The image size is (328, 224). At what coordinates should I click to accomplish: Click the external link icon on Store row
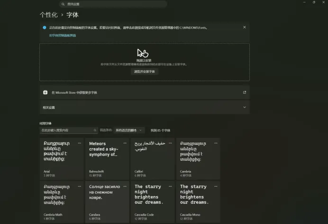click(x=244, y=92)
